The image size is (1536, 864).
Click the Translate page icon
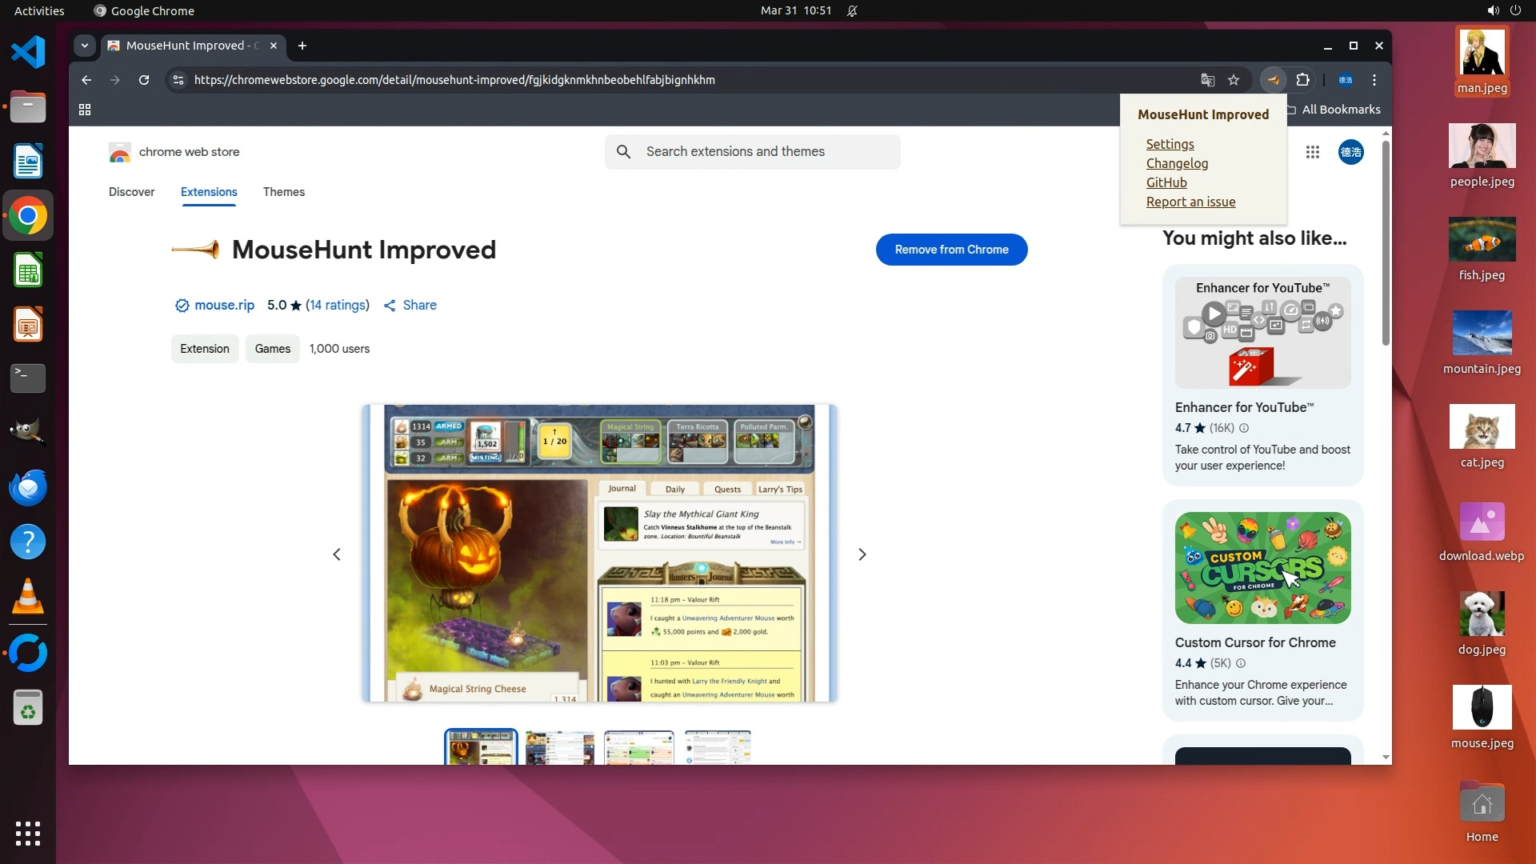pos(1207,80)
